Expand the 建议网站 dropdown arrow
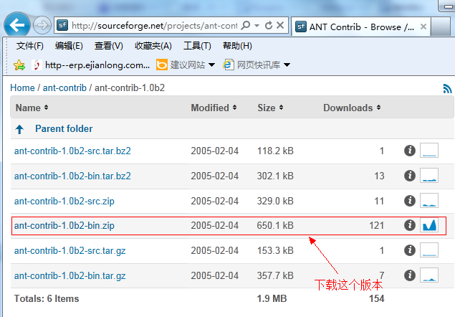Viewport: 455px width, 317px height. (x=212, y=65)
